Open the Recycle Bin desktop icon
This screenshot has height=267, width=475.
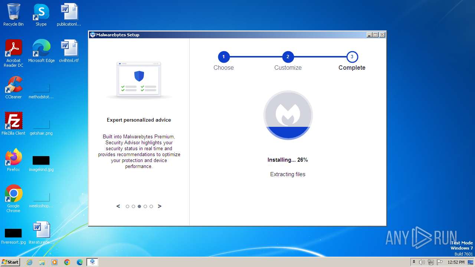13,15
